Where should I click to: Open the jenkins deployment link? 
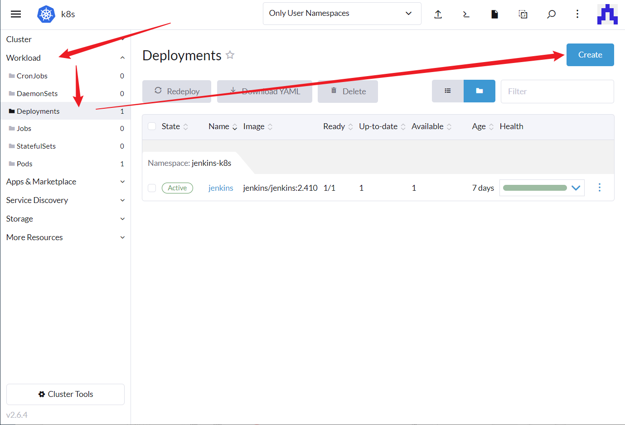pos(221,188)
